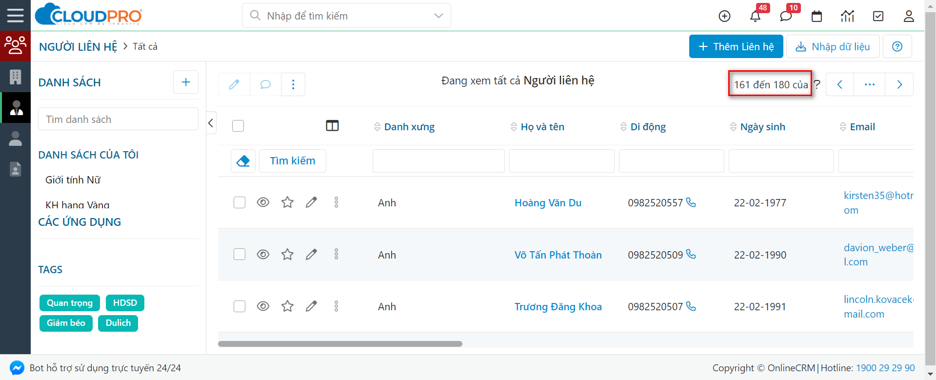Image resolution: width=936 pixels, height=380 pixels.
Task: Star the Võ Tấn Phát Thoàn contact
Action: pos(287,254)
